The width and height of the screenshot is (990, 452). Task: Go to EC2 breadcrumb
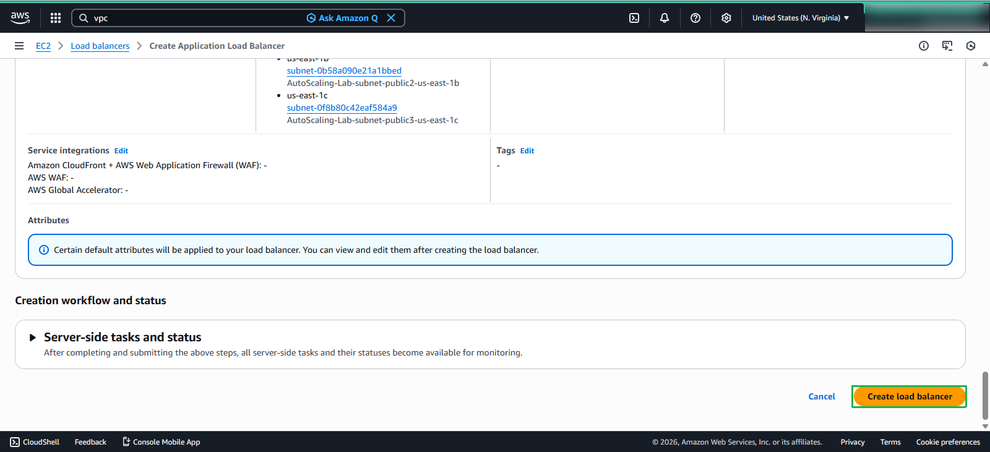click(43, 46)
